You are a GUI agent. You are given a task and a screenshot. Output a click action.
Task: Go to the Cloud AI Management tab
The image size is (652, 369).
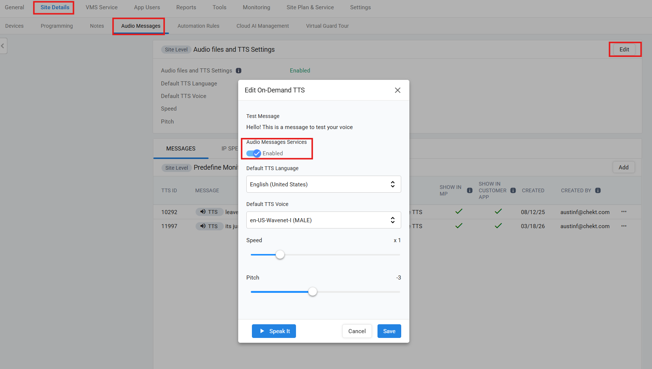point(262,26)
